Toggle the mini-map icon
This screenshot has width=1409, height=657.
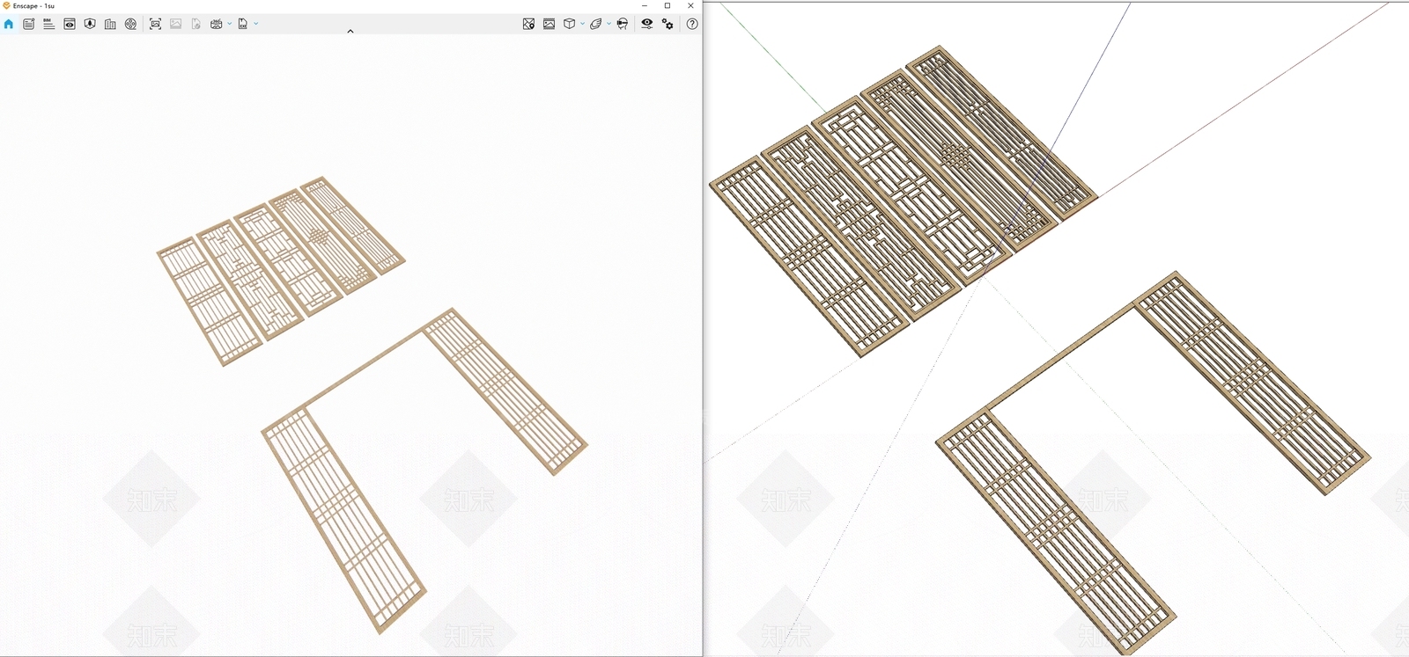(528, 24)
